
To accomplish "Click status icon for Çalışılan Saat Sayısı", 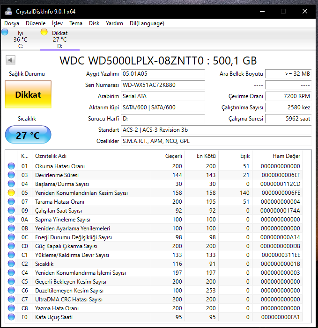I will pyautogui.click(x=11, y=210).
